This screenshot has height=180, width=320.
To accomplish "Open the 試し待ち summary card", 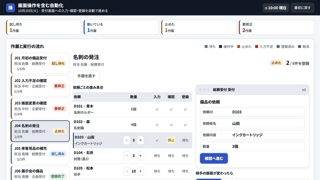I will pyautogui.click(x=43, y=27).
